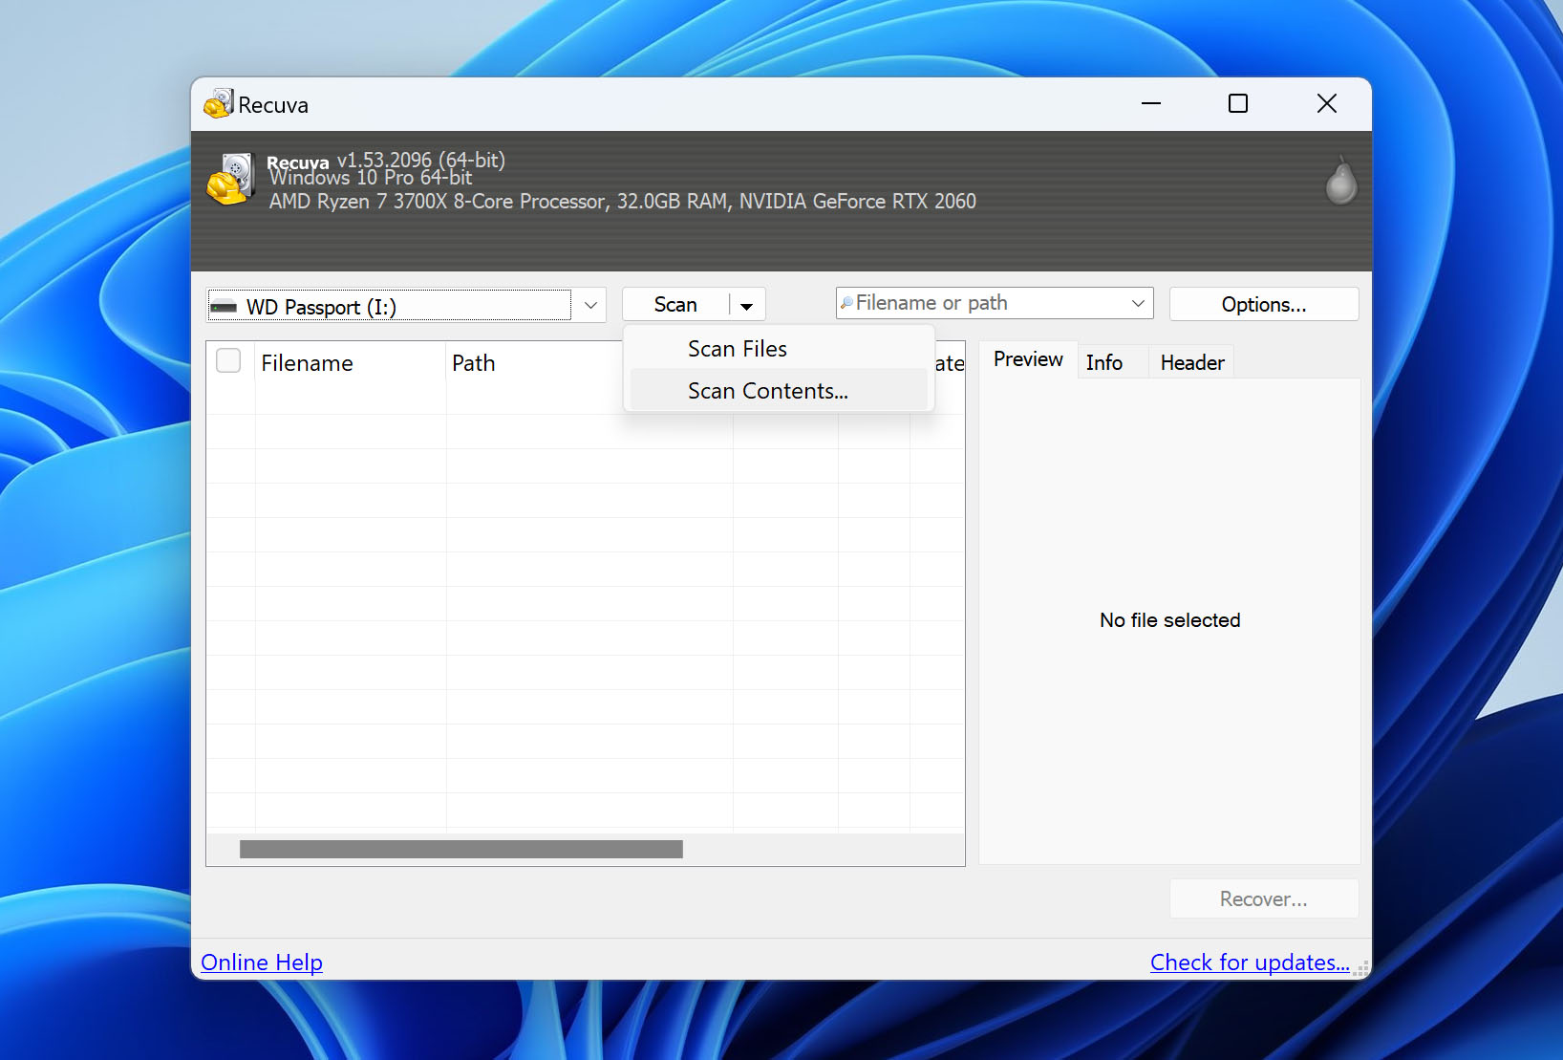Click the magnifier icon in the search field

coord(846,303)
